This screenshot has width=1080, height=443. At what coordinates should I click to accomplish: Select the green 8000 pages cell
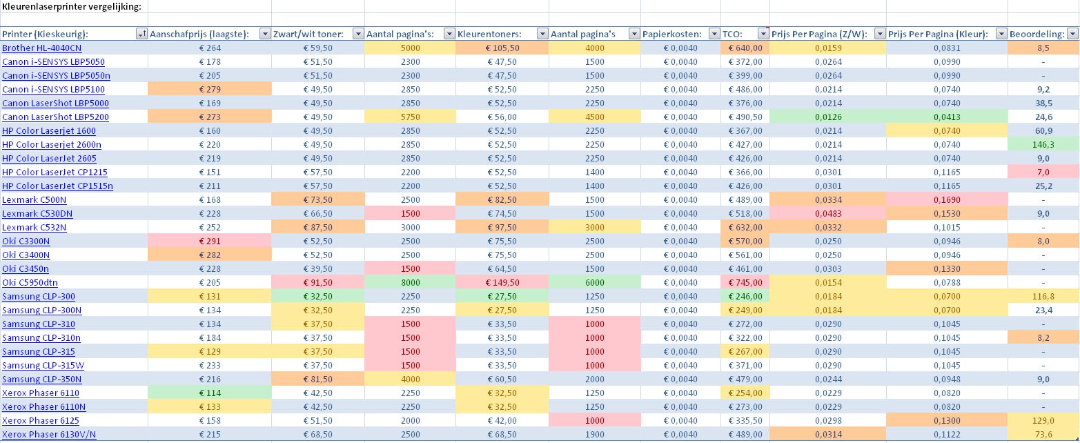(x=410, y=283)
